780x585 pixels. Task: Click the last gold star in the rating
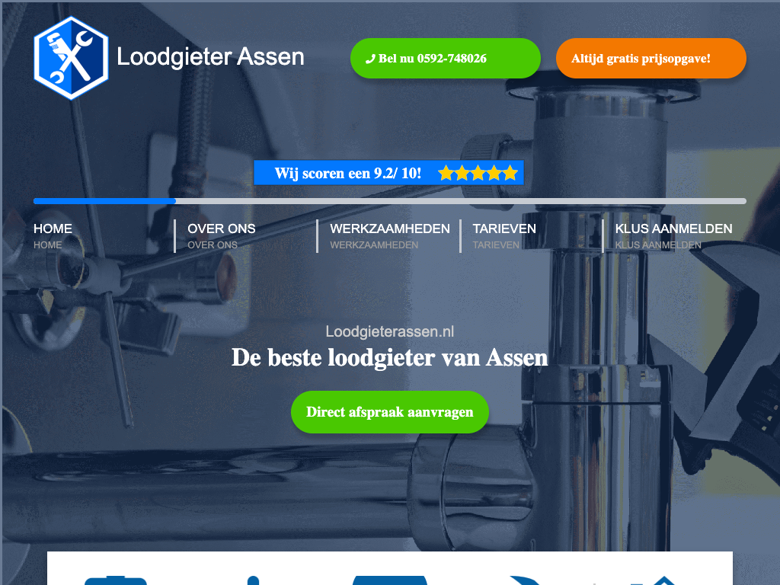pyautogui.click(x=510, y=173)
